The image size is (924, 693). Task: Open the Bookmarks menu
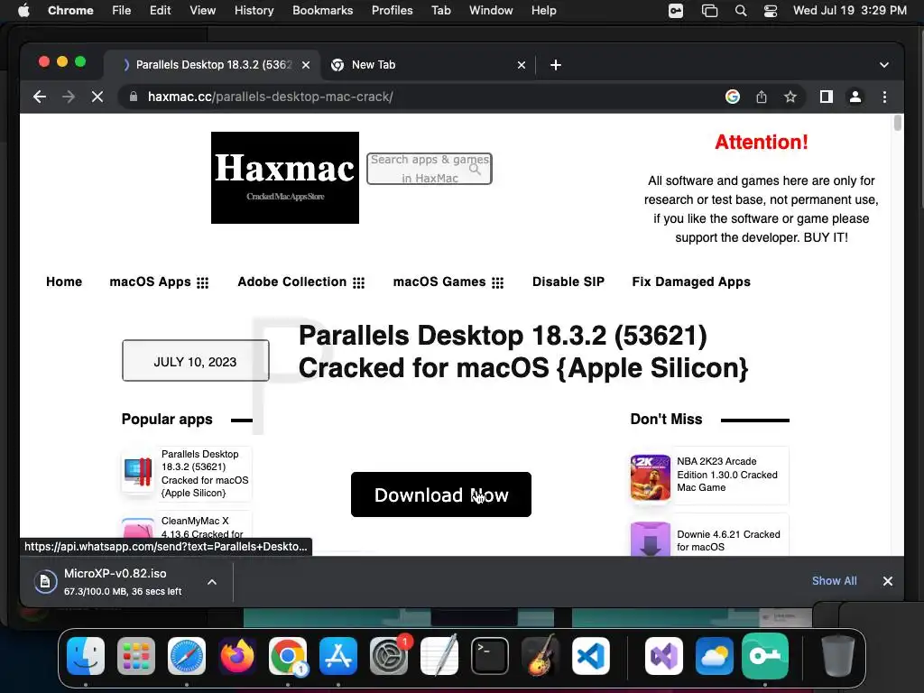pos(322,10)
